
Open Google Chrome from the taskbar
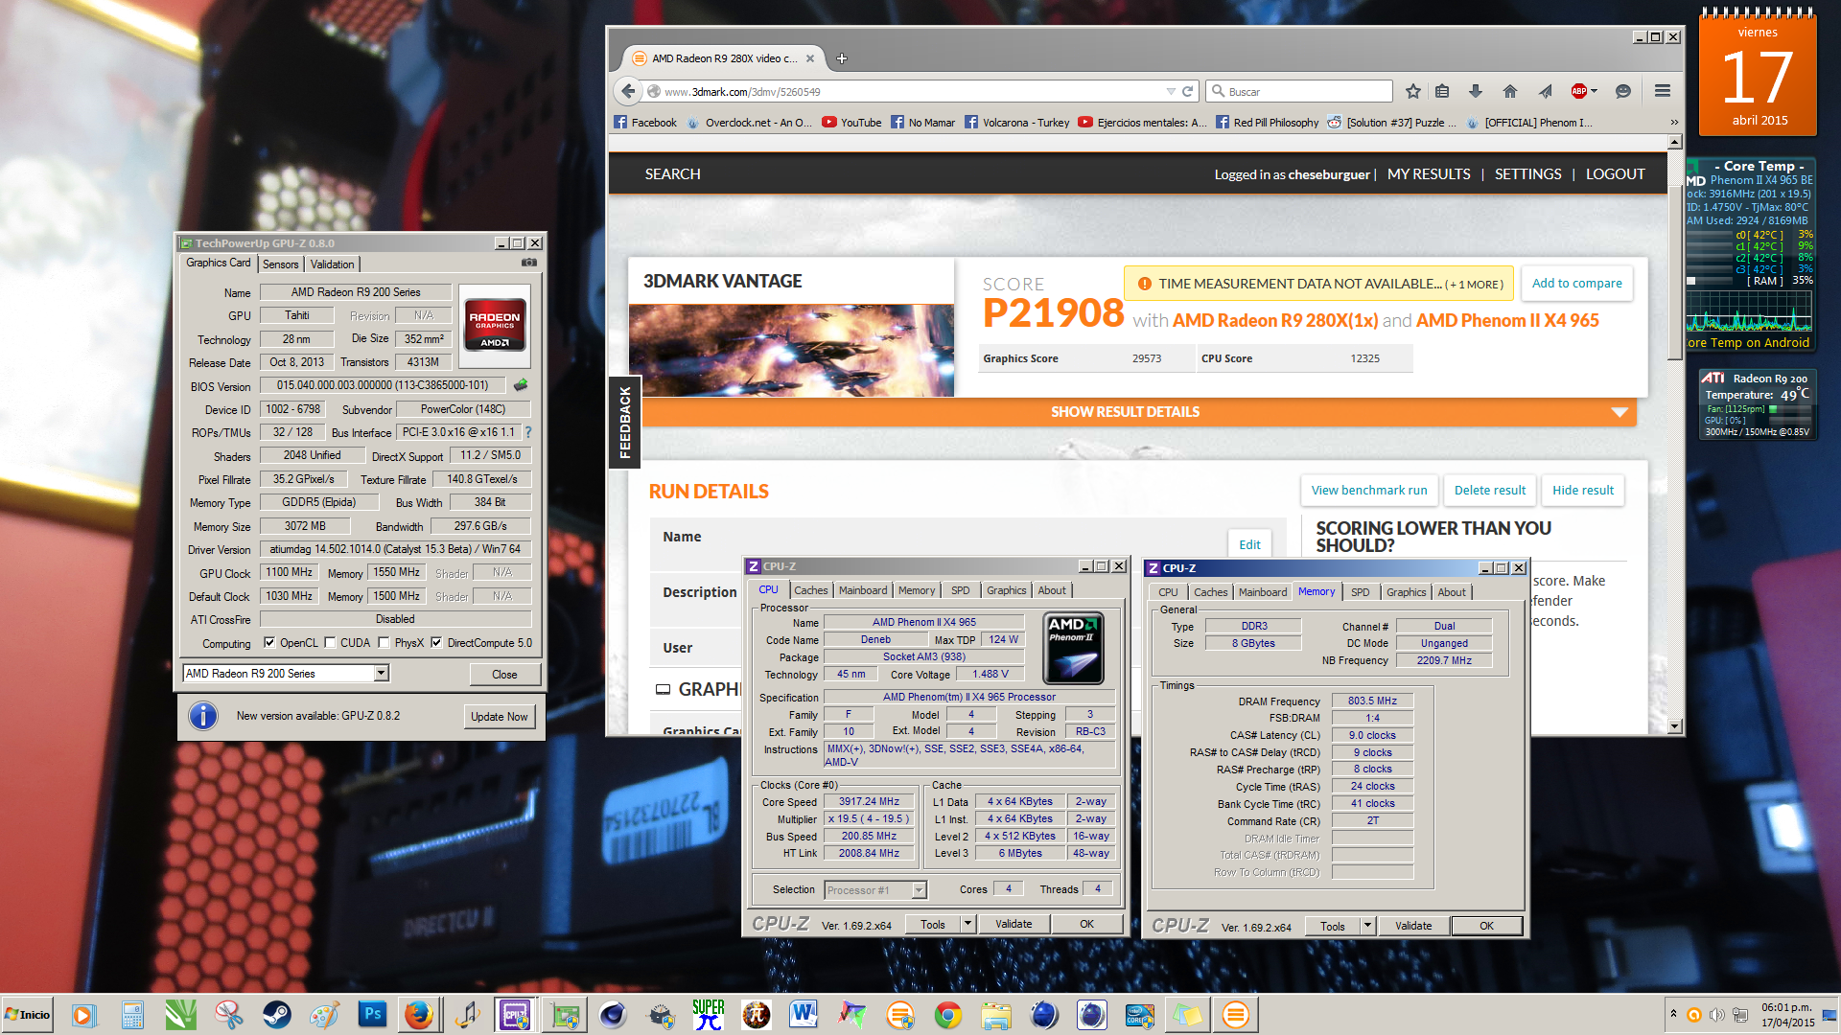947,1015
